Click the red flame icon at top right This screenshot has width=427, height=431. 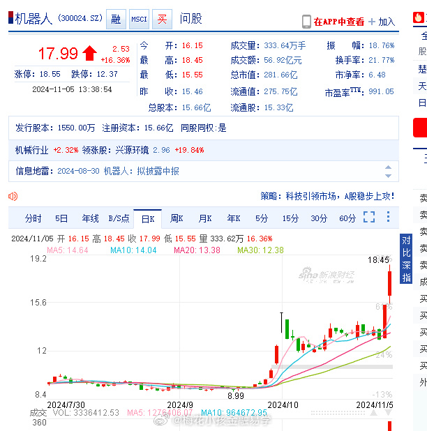click(418, 17)
